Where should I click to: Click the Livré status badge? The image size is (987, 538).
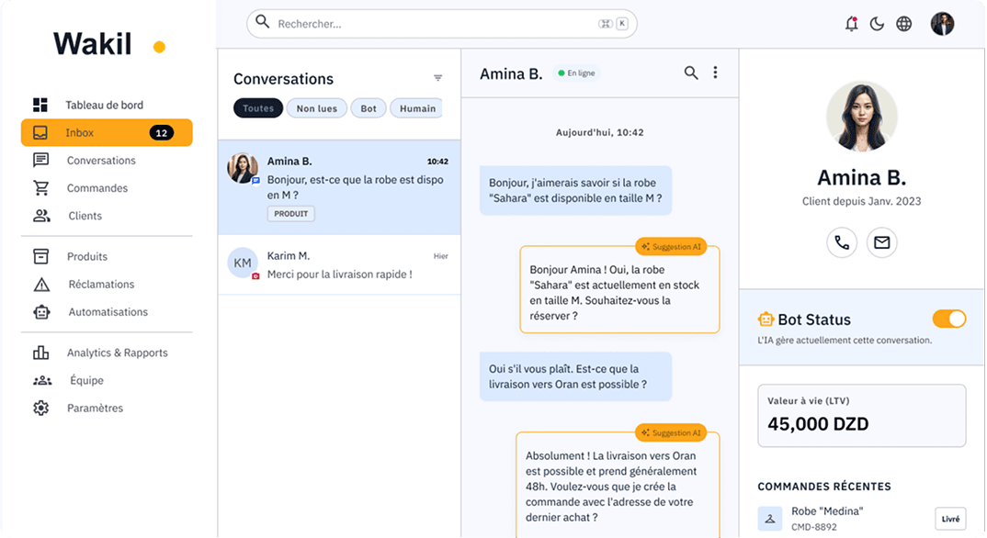tap(950, 519)
